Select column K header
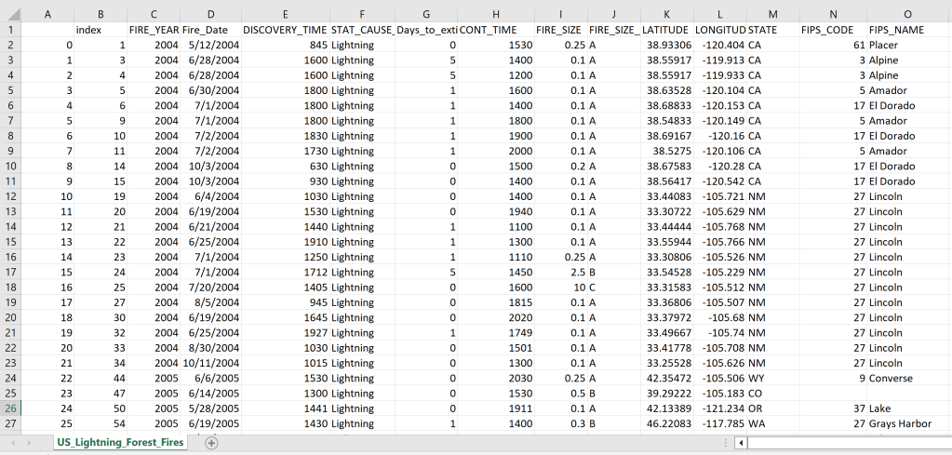The width and height of the screenshot is (952, 455). point(667,13)
